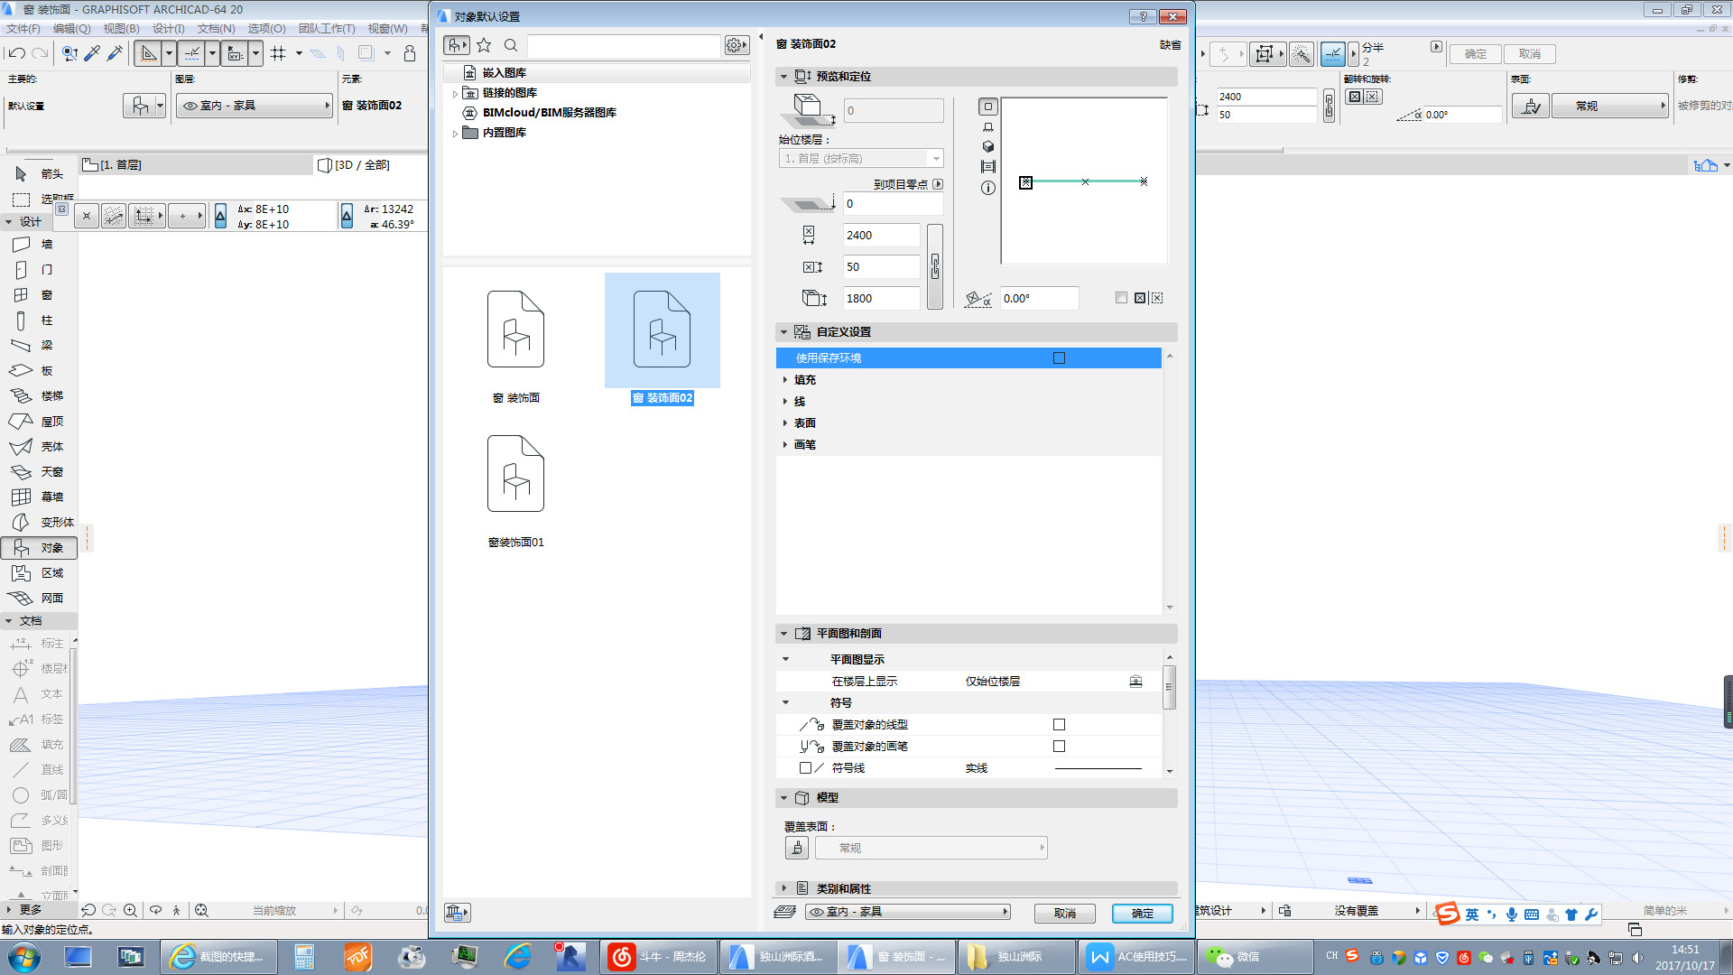Open library settings gear icon
Viewport: 1733px width, 975px height.
pos(737,45)
